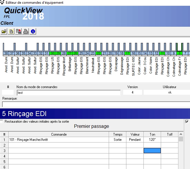Show information with the blue info icon
Image resolution: width=190 pixels, height=169 pixels.
(33, 31)
